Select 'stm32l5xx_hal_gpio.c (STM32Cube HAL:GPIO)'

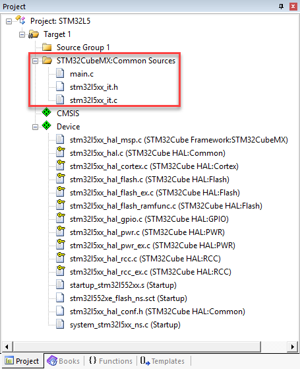pos(149,219)
